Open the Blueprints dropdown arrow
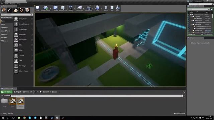 [x=83, y=9]
